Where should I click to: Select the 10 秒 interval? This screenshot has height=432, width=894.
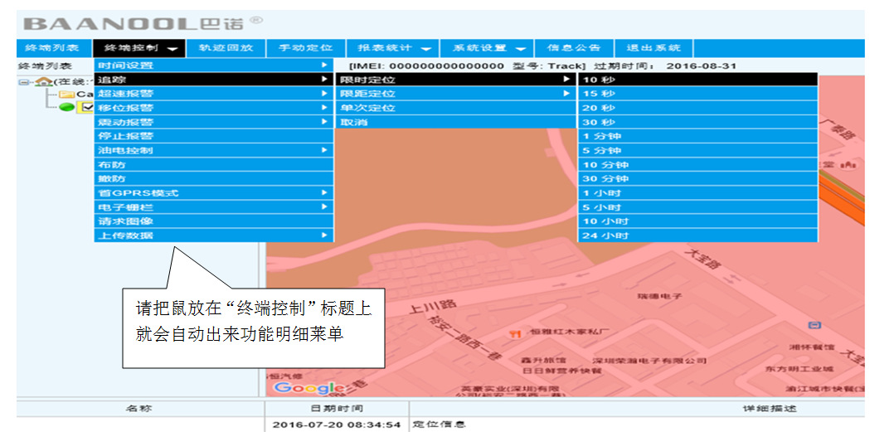[x=698, y=80]
